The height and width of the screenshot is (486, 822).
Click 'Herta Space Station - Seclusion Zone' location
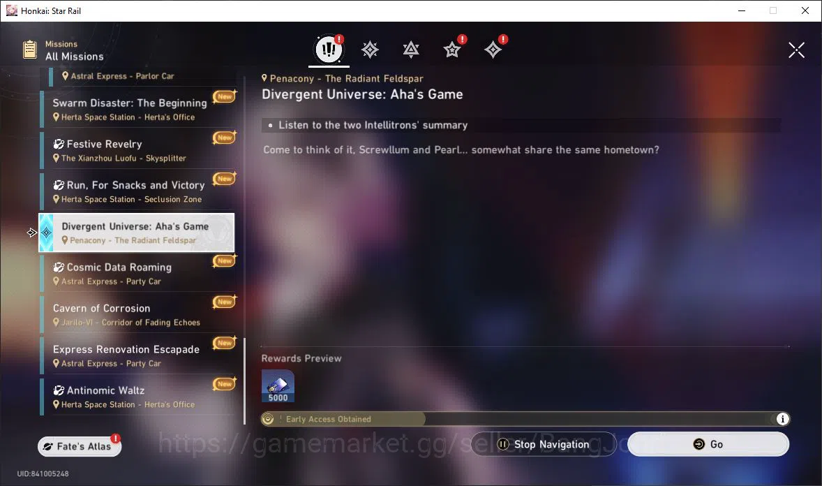(132, 200)
